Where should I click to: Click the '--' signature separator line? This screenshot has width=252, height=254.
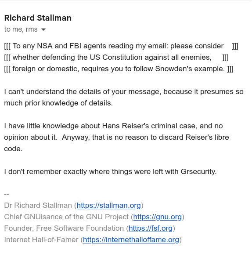[7, 194]
